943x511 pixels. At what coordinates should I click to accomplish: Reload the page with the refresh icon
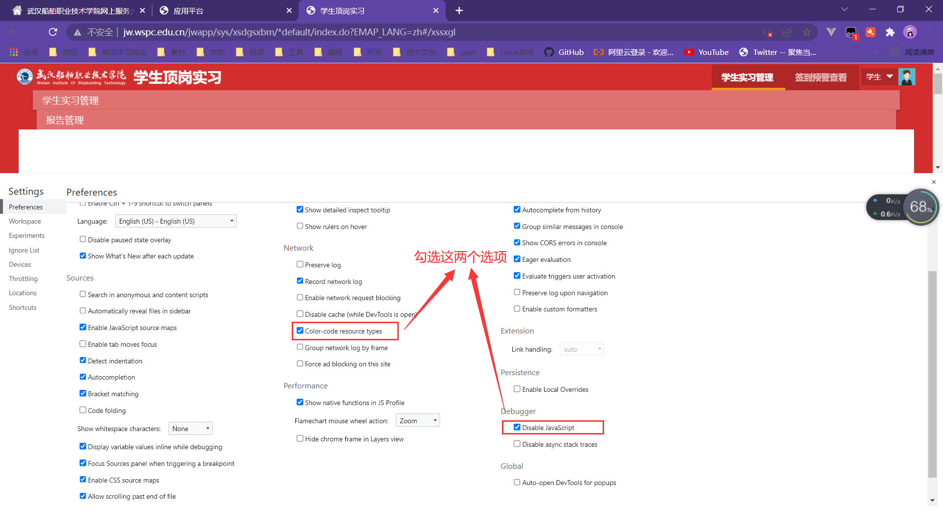[x=53, y=32]
